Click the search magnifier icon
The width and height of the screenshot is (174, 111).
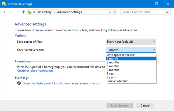click(167, 12)
